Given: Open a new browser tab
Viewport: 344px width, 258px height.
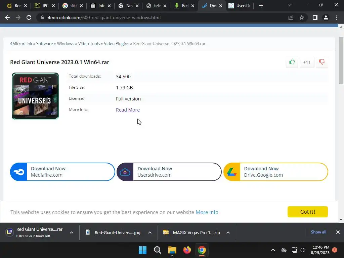Looking at the screenshot, I should pos(261,6).
